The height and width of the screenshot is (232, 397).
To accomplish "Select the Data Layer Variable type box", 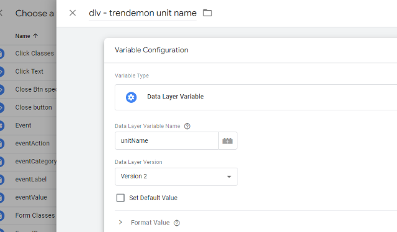I will [256, 97].
